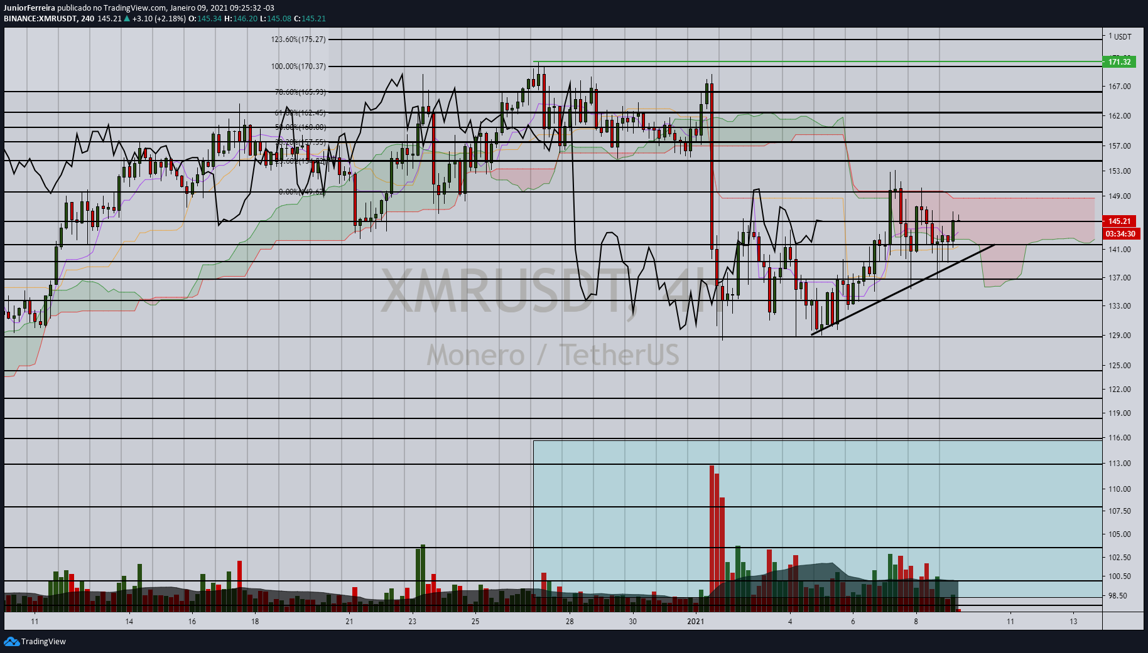Click the +3.10 (+2.18%) change value
Viewport: 1148px width, 653px height.
coord(159,19)
